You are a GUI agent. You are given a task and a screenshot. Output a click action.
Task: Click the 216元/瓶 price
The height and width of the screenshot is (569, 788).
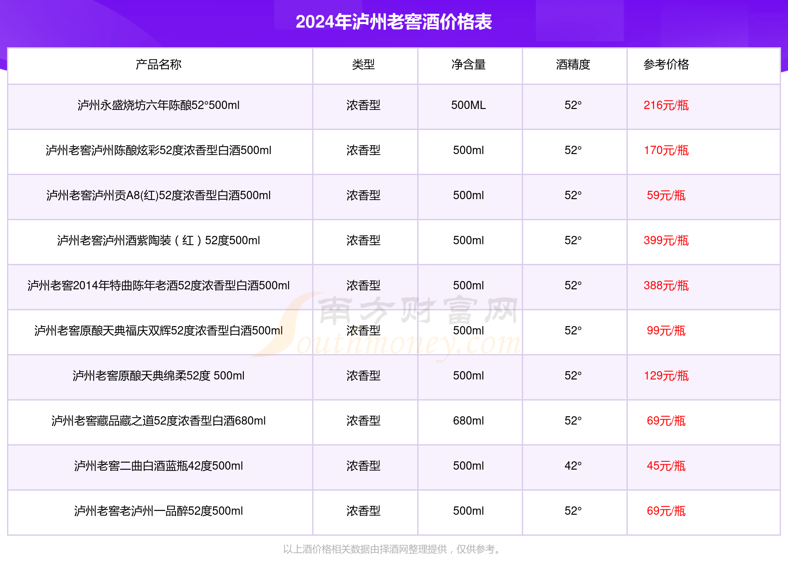click(x=666, y=105)
